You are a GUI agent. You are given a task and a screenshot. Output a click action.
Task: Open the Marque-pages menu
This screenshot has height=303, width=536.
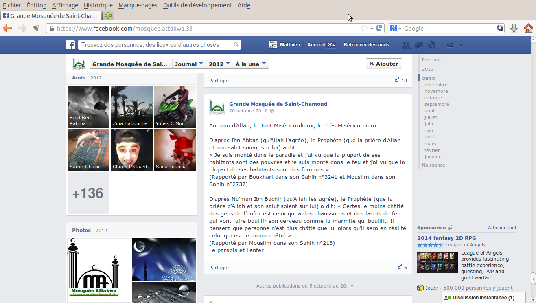click(138, 5)
